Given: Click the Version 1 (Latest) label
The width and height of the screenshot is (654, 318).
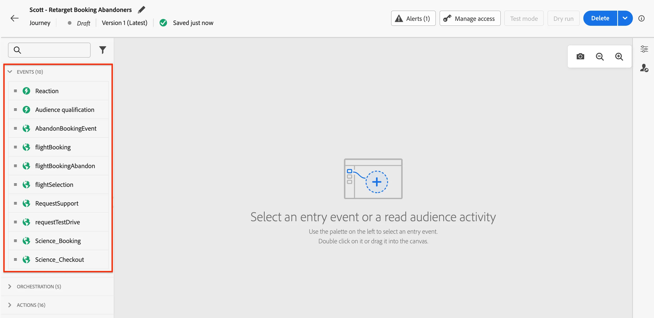Looking at the screenshot, I should pos(124,23).
